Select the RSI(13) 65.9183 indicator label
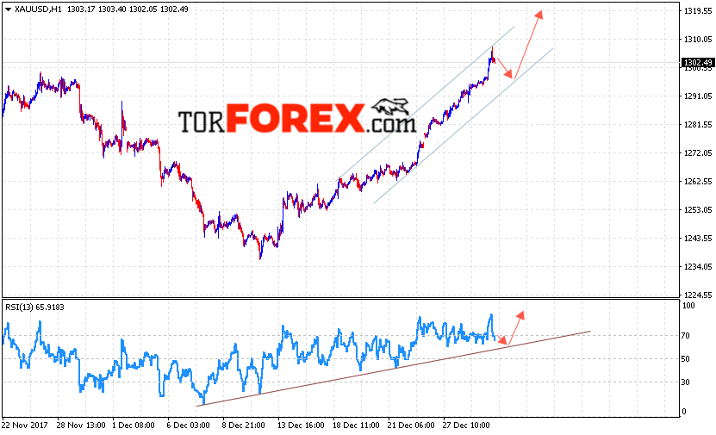The image size is (716, 435). pyautogui.click(x=34, y=308)
